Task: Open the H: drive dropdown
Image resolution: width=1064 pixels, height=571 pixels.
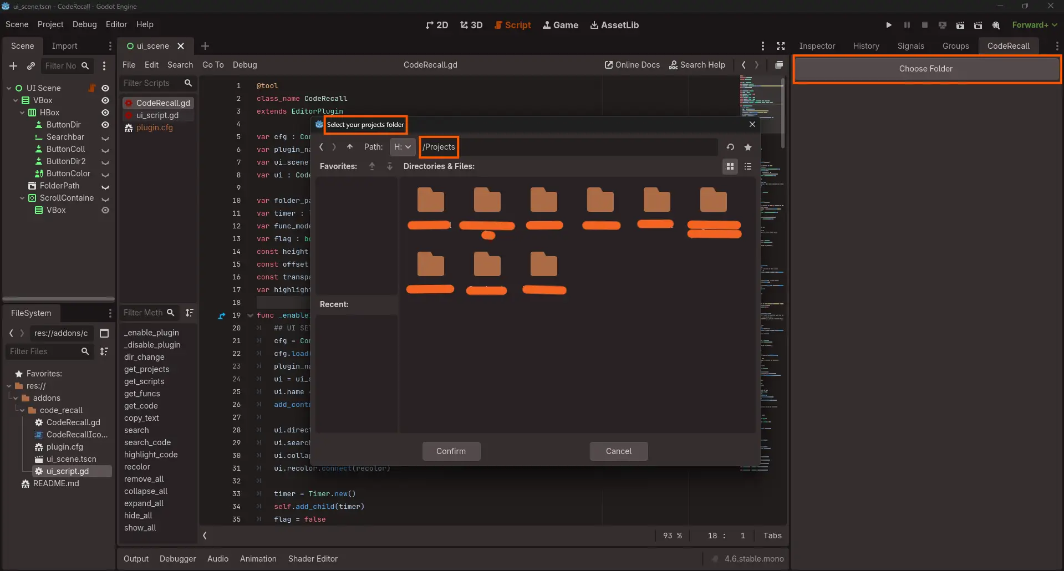Action: pos(403,147)
